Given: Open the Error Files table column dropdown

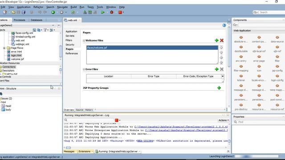Looking at the screenshot, I should click(x=223, y=76).
